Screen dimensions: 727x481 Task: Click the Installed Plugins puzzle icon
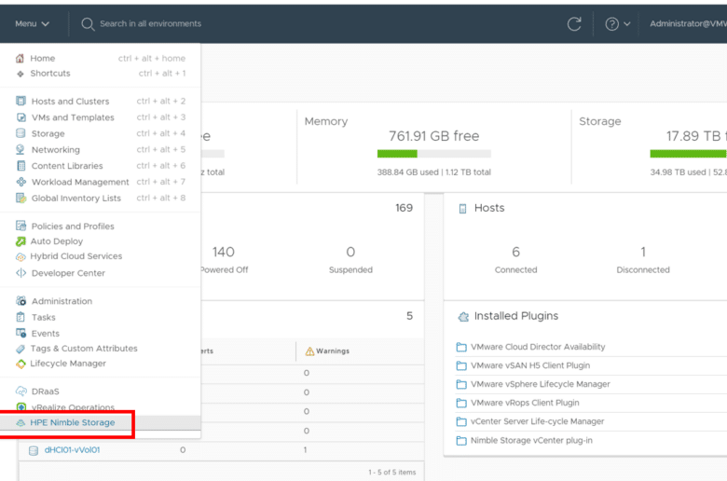coord(463,316)
